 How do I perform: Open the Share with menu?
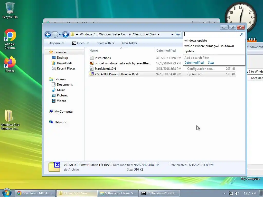106,43
